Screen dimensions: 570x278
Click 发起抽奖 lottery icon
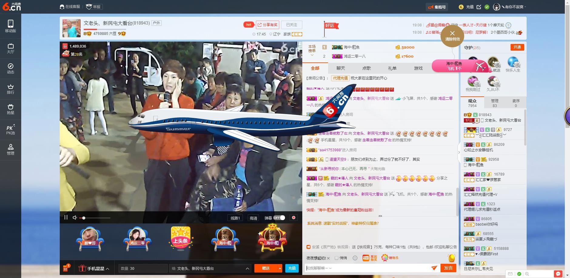pyautogui.click(x=370, y=258)
